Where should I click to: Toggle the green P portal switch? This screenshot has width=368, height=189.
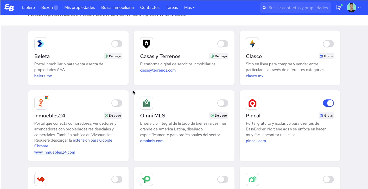(x=223, y=179)
